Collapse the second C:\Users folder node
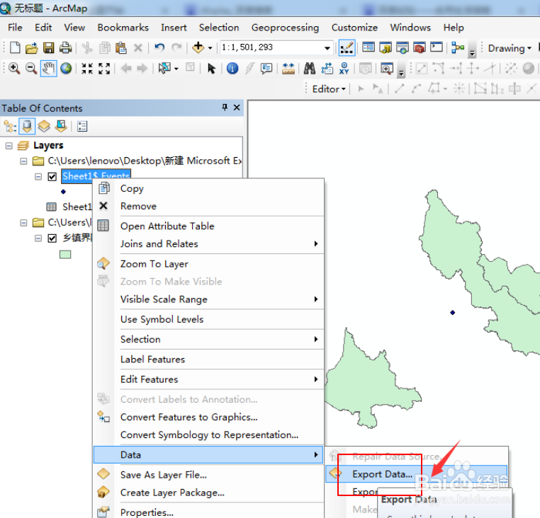 click(x=23, y=223)
